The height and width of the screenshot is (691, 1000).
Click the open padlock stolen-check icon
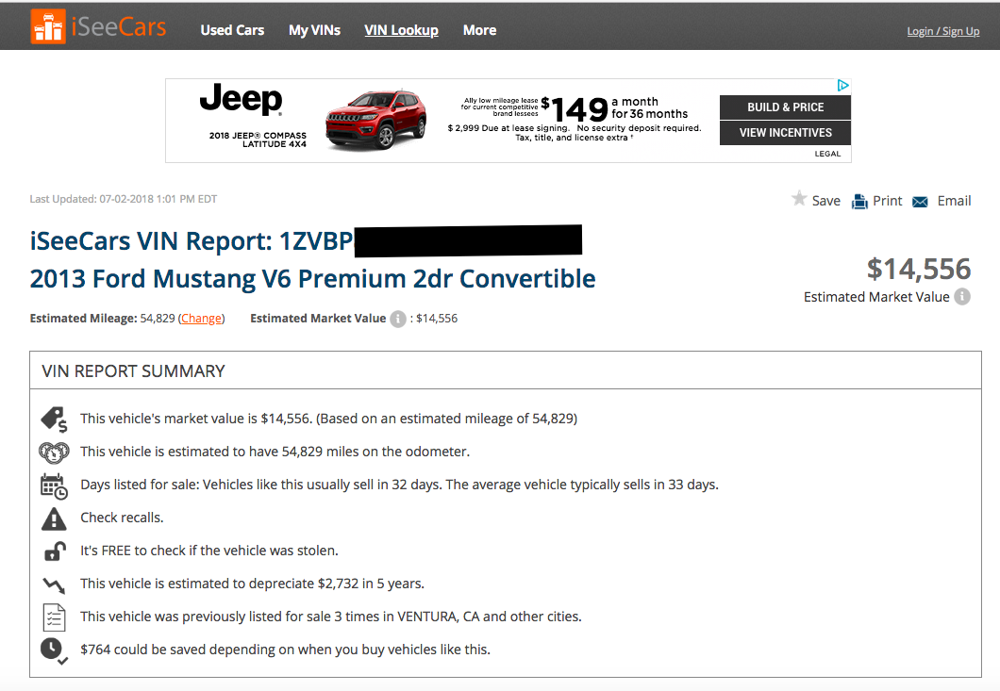[x=55, y=551]
